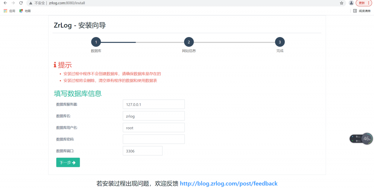The width and height of the screenshot is (374, 188).
Task: Select step 2 circle 网站信息
Action: pyautogui.click(x=189, y=42)
